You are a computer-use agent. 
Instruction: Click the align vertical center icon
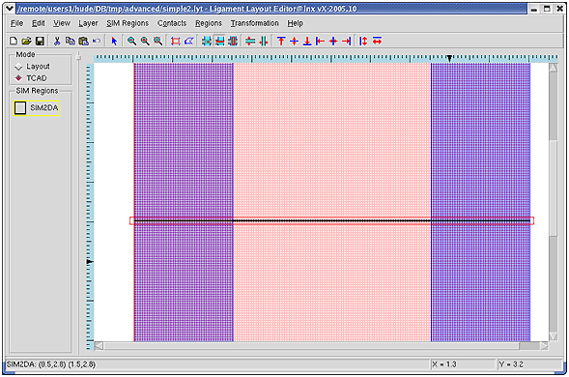click(295, 41)
